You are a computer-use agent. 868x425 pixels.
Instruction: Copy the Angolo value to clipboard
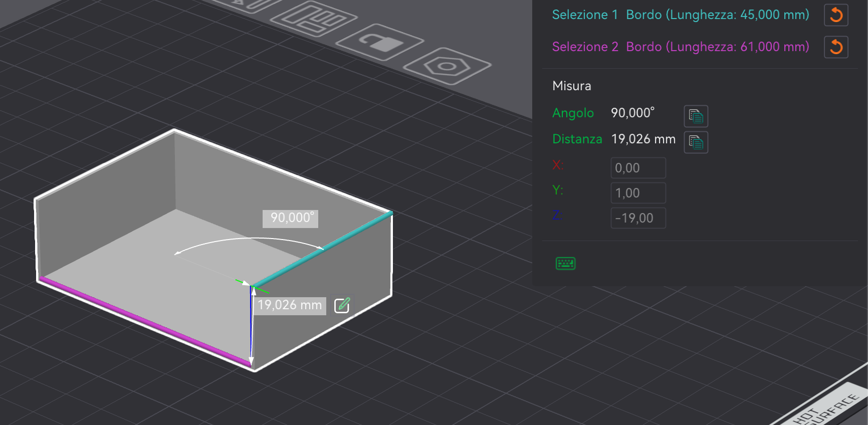pyautogui.click(x=696, y=116)
